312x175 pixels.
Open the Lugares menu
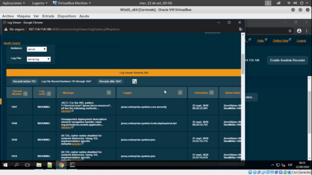pyautogui.click(x=39, y=3)
